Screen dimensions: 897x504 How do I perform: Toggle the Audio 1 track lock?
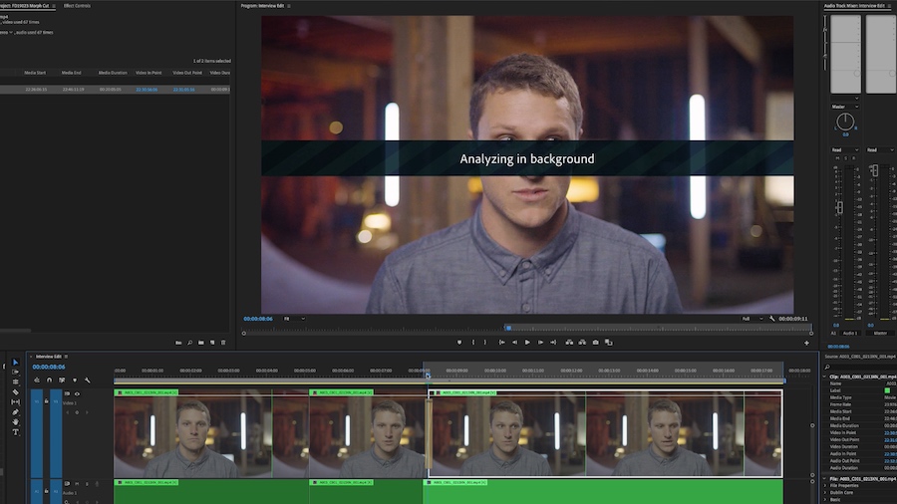[x=46, y=490]
